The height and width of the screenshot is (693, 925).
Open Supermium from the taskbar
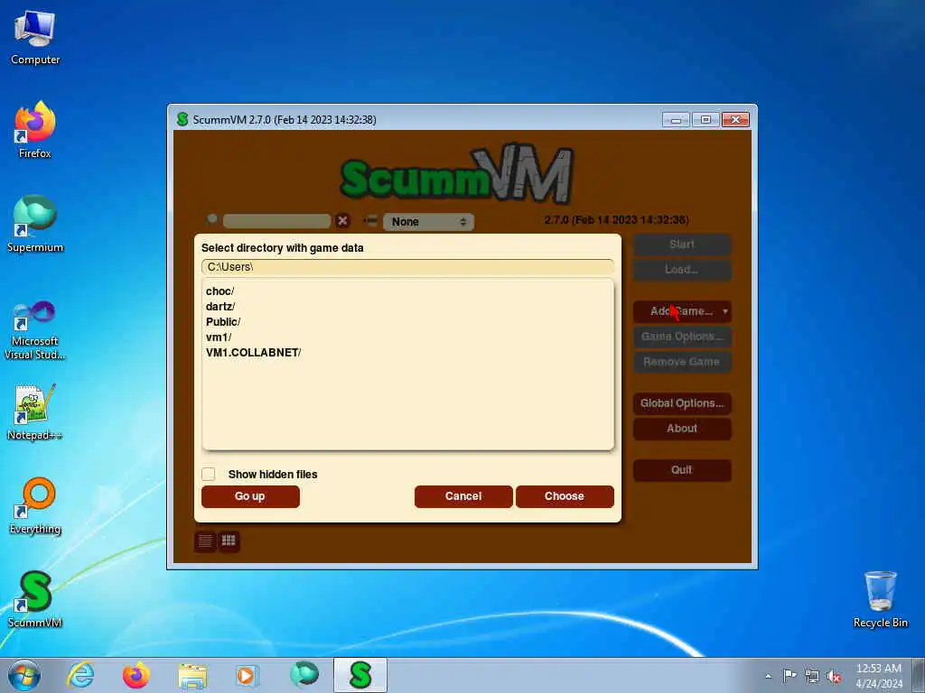[x=304, y=675]
